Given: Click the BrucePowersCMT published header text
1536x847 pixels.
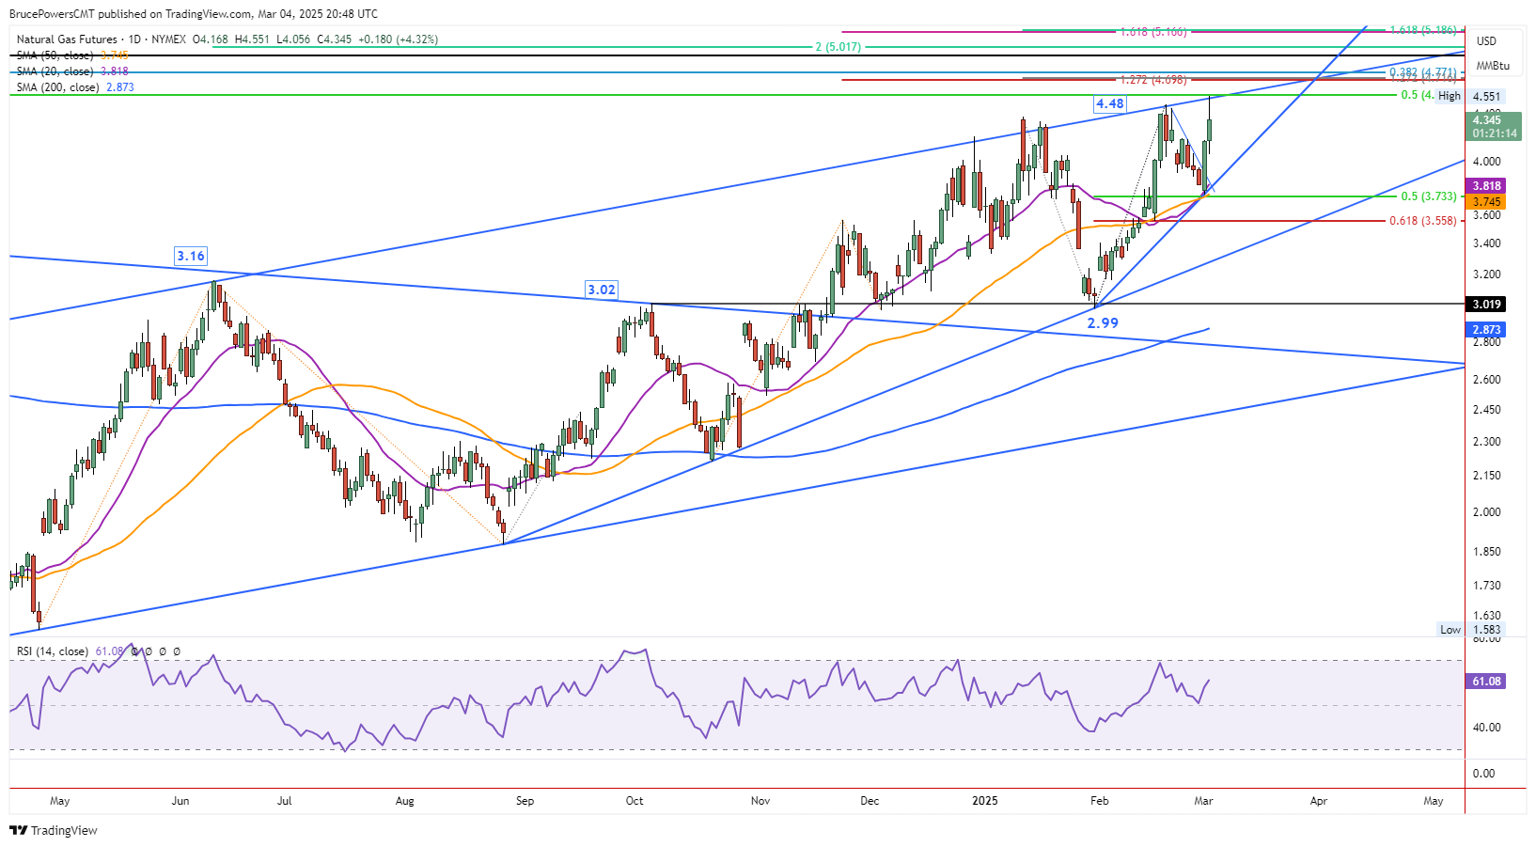Looking at the screenshot, I should (194, 14).
